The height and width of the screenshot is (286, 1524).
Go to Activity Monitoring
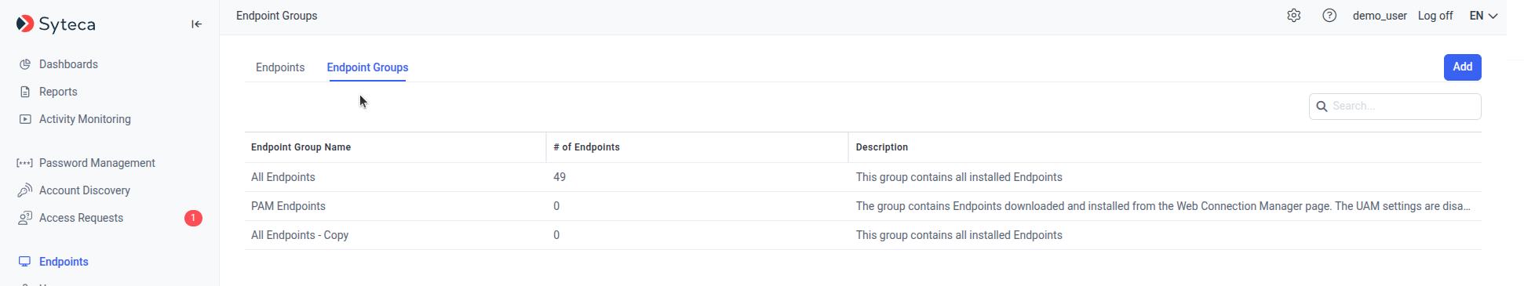click(85, 119)
